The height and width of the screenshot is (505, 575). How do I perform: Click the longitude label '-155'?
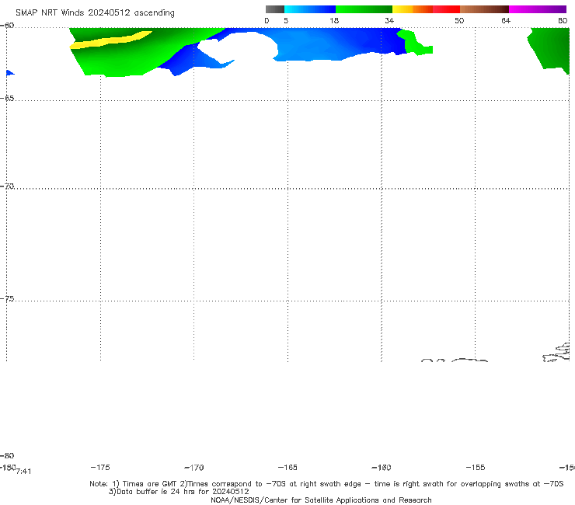point(476,467)
